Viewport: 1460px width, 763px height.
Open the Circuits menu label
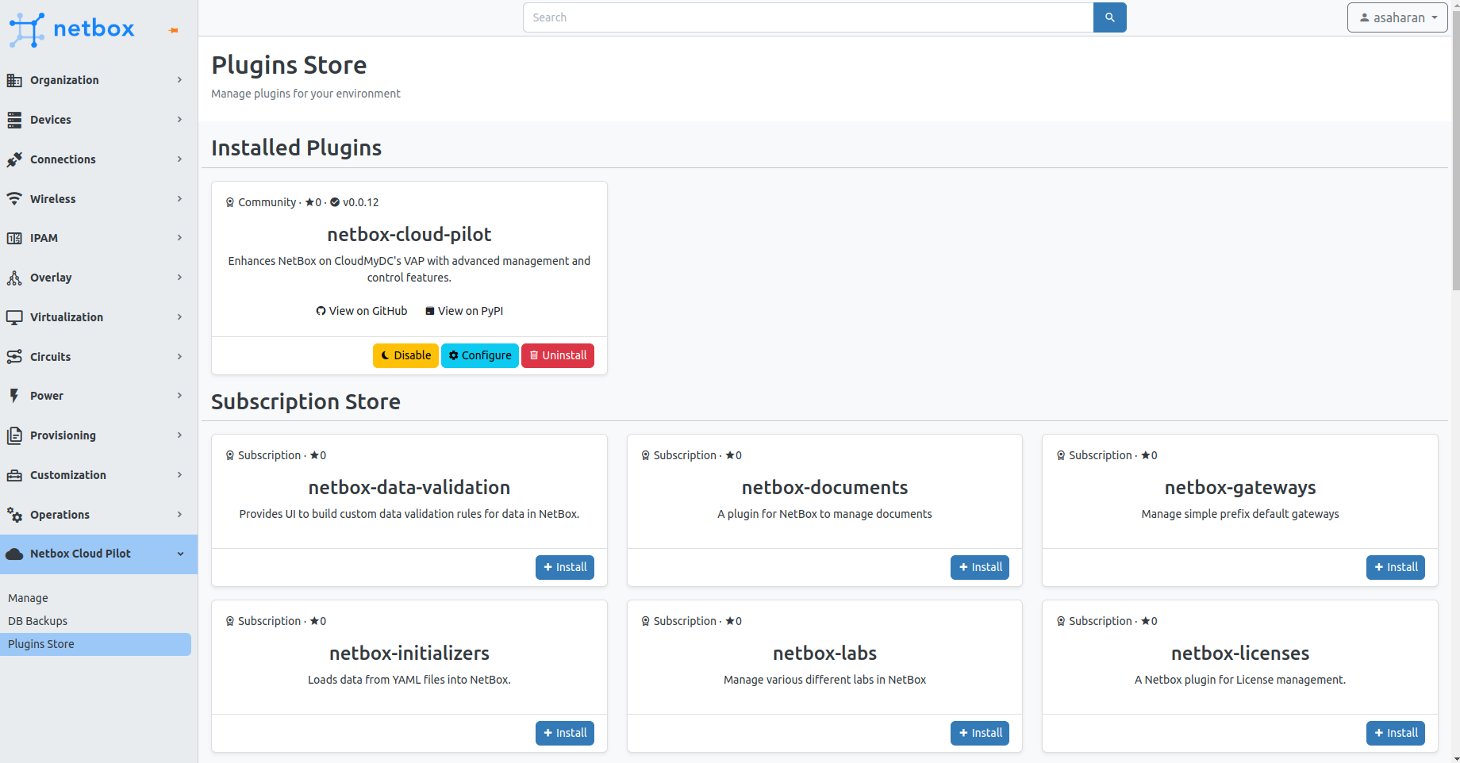point(50,357)
